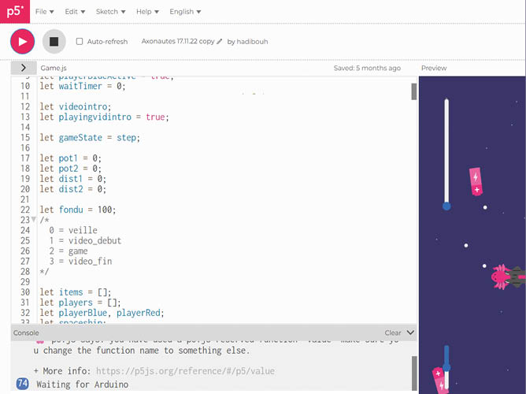Click the pencil icon to rename sketch
This screenshot has width=526, height=394.
click(220, 42)
